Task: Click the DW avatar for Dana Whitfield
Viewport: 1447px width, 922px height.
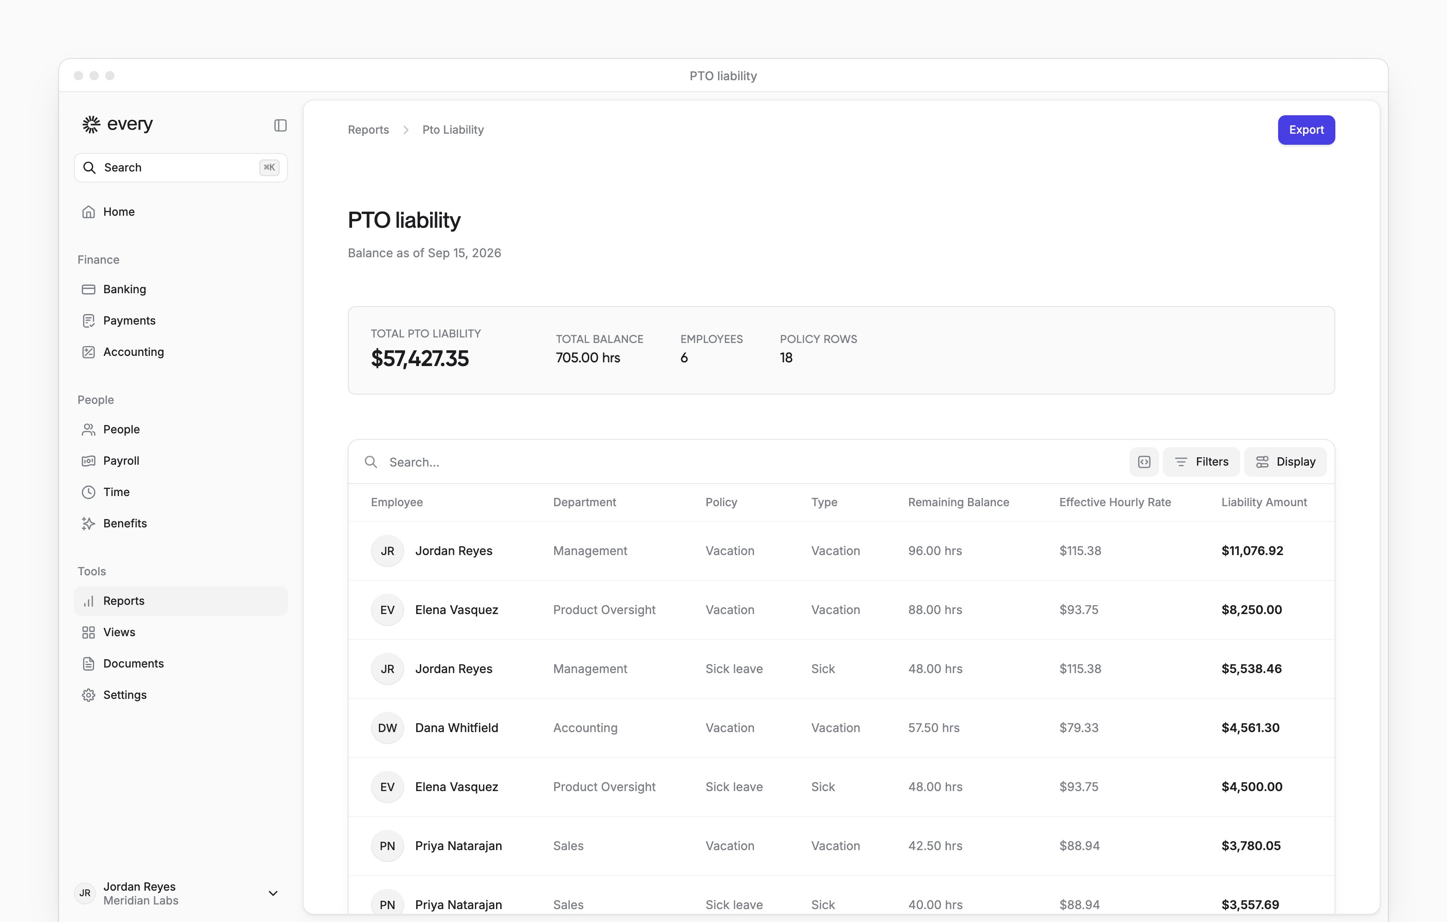Action: click(387, 727)
